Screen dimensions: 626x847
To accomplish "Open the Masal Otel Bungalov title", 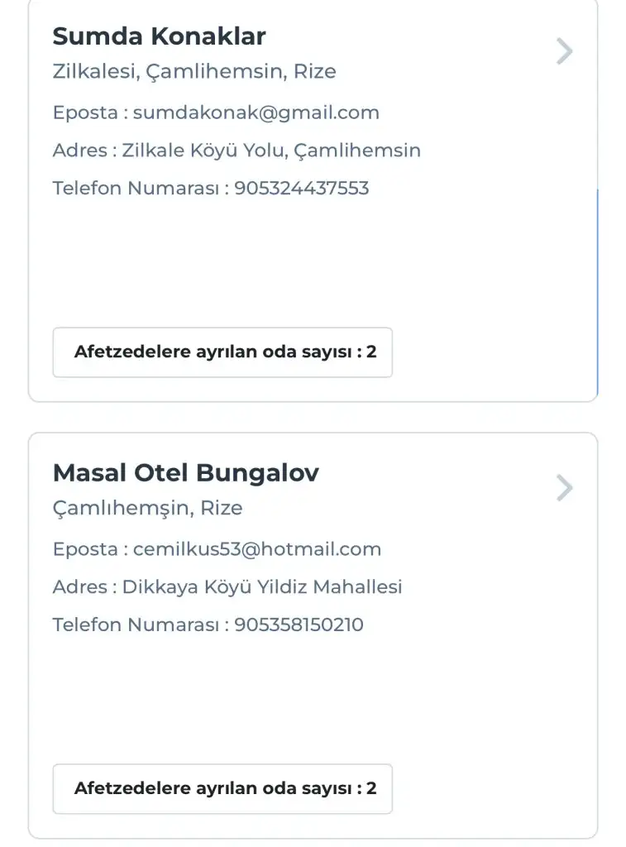I will [x=185, y=473].
